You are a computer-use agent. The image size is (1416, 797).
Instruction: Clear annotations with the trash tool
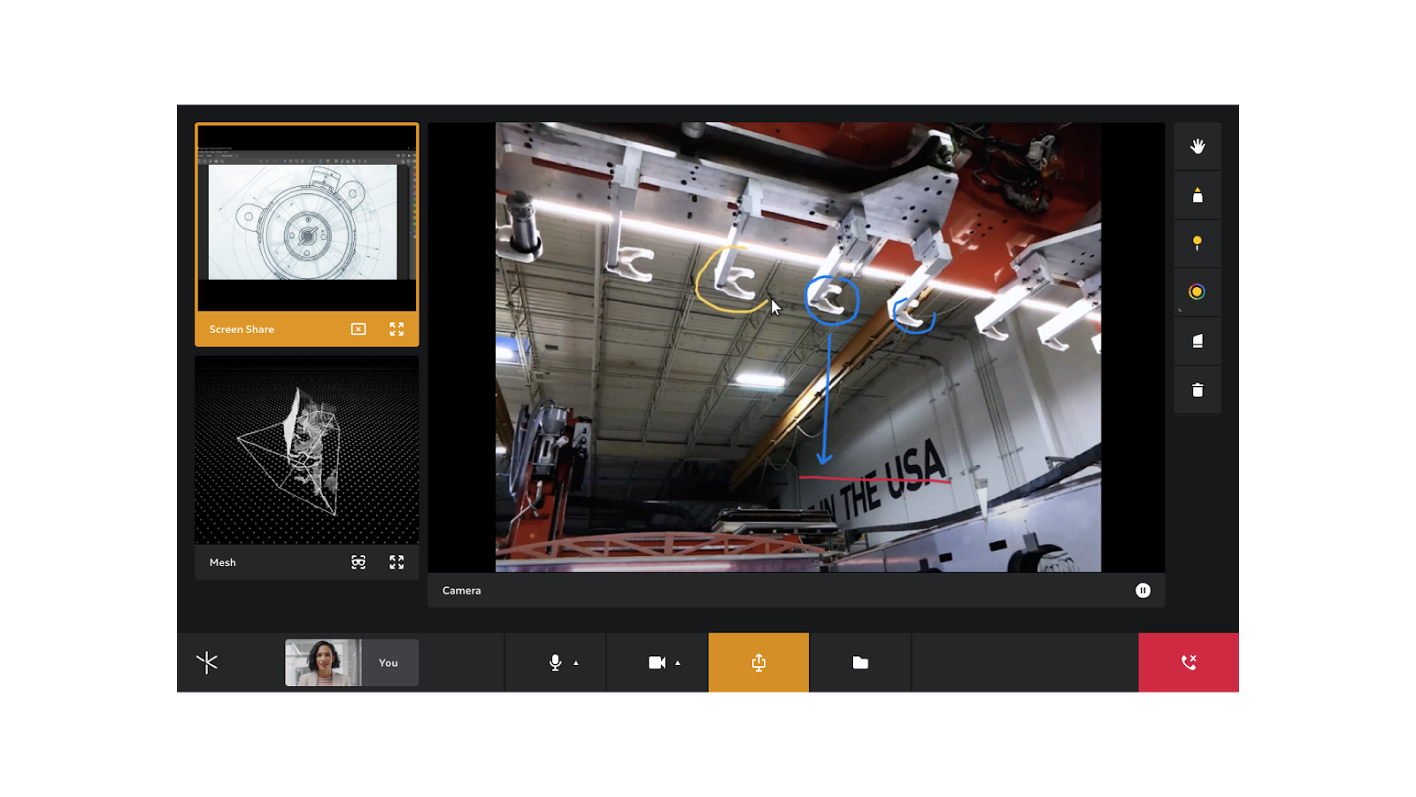[x=1197, y=389]
